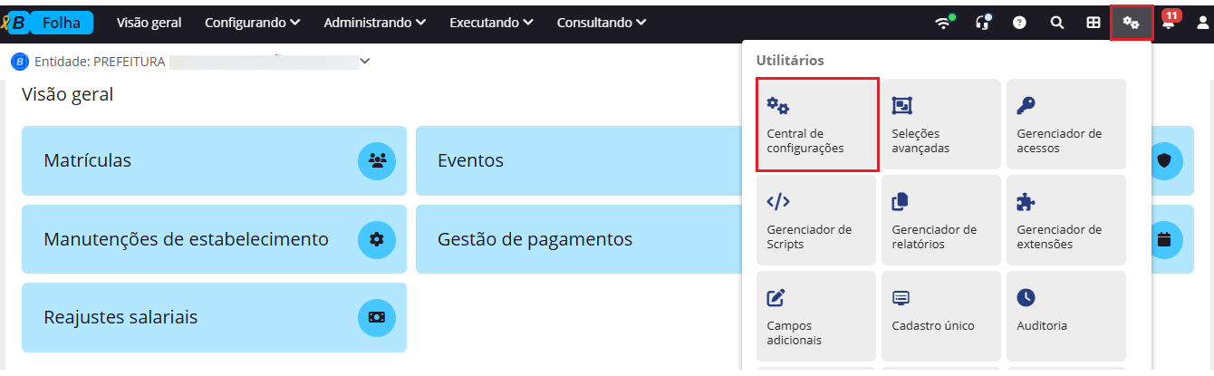Open Cadastro único utility

941,317
